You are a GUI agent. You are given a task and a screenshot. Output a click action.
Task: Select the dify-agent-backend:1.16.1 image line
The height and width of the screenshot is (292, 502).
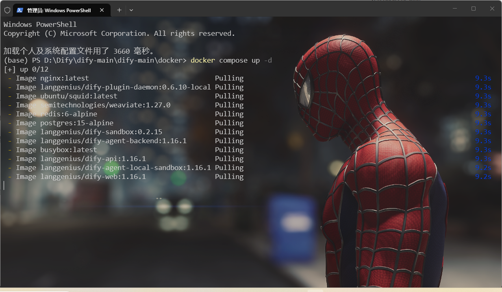pos(250,141)
